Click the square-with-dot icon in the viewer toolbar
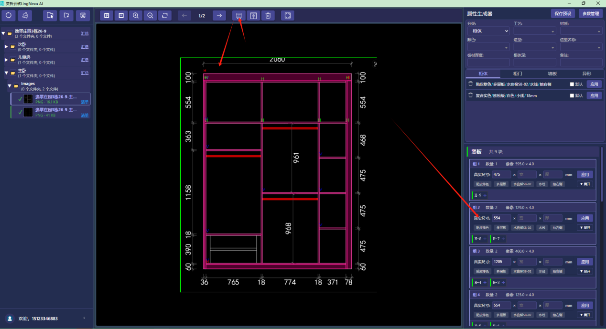 [121, 16]
